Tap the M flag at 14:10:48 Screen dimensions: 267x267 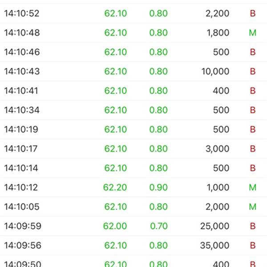[253, 33]
